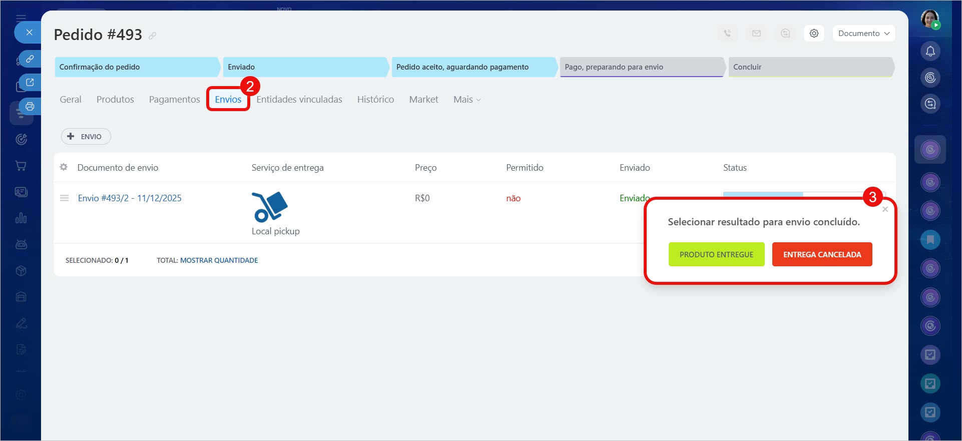Image resolution: width=962 pixels, height=441 pixels.
Task: Close the shipment result popup
Action: click(x=885, y=209)
